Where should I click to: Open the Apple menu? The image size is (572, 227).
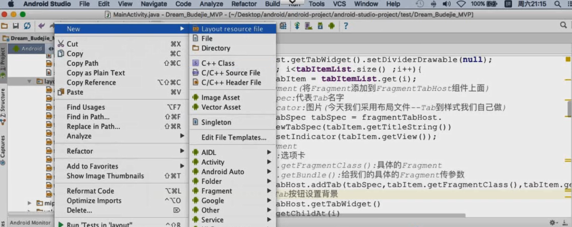tap(11, 4)
